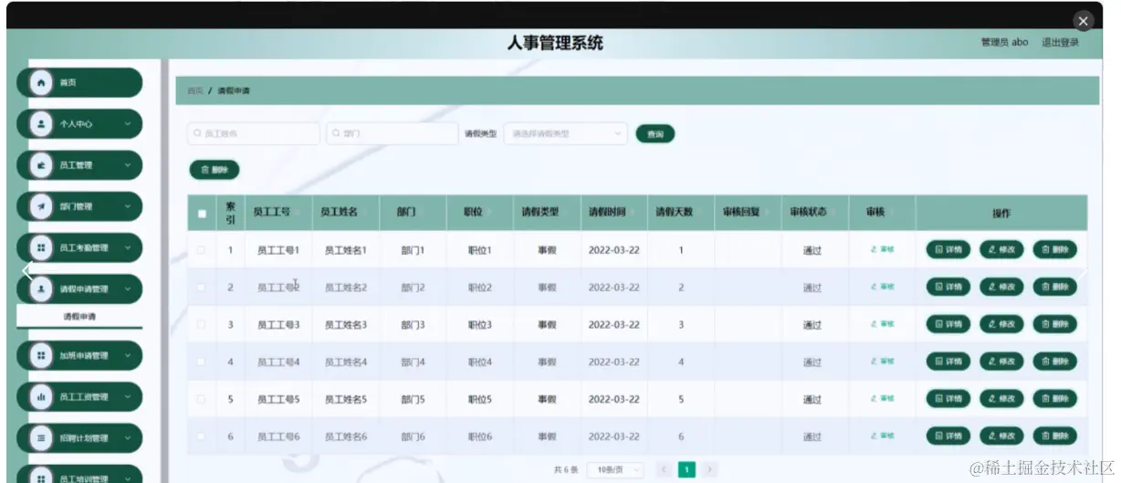Expand 个人中心 menu via its chevron
The height and width of the screenshot is (483, 1121).
click(127, 124)
